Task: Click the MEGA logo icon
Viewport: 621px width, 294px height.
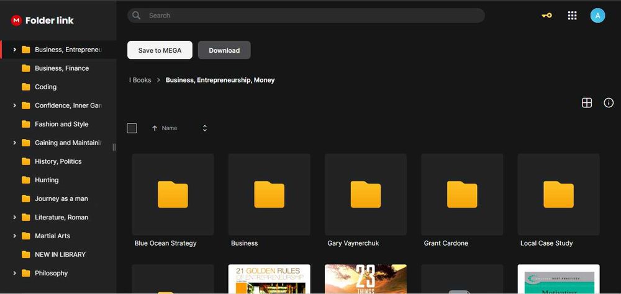Action: click(16, 20)
